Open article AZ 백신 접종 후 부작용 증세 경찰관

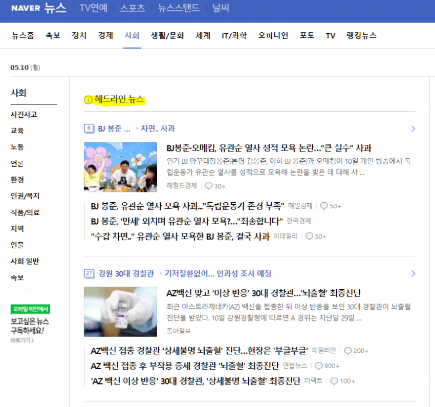[185, 366]
